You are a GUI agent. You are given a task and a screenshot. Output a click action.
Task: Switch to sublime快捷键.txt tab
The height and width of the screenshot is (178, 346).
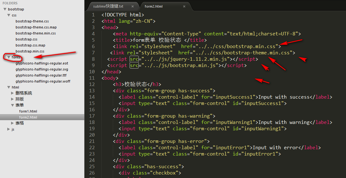point(108,6)
